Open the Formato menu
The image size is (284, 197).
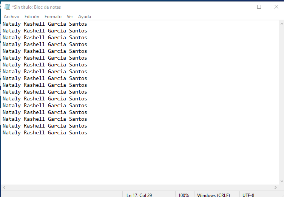click(53, 17)
